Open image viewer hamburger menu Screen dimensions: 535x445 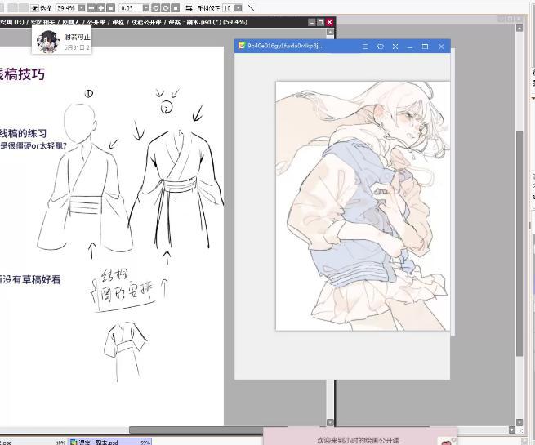tap(365, 47)
